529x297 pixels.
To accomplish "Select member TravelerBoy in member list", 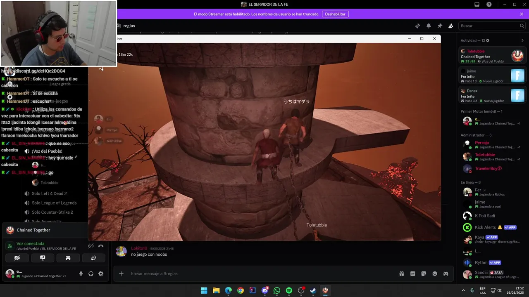I will 493,169.
